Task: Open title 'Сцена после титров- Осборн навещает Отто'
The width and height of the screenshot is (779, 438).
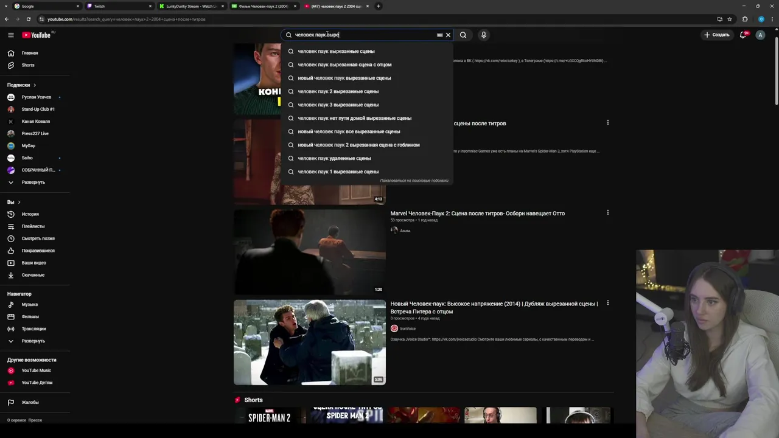Action: pos(478,214)
